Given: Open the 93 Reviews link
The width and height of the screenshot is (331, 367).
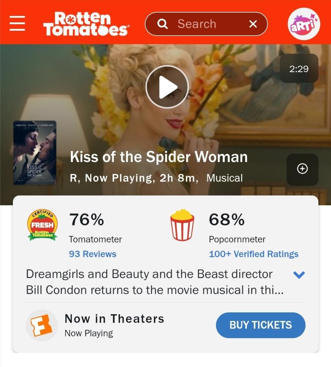Looking at the screenshot, I should (x=92, y=254).
